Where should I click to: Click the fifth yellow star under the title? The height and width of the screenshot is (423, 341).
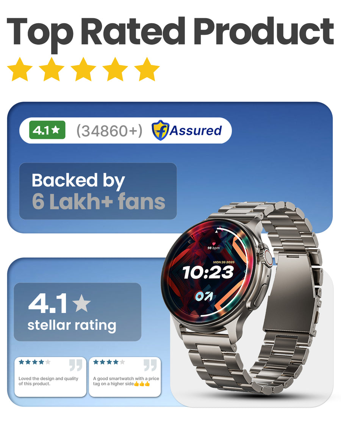pos(147,69)
